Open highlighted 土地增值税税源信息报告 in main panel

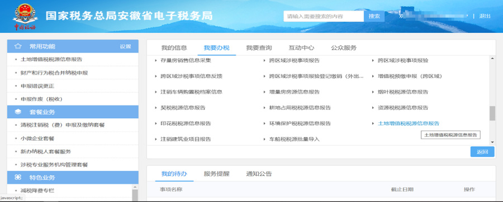pyautogui.click(x=409, y=123)
